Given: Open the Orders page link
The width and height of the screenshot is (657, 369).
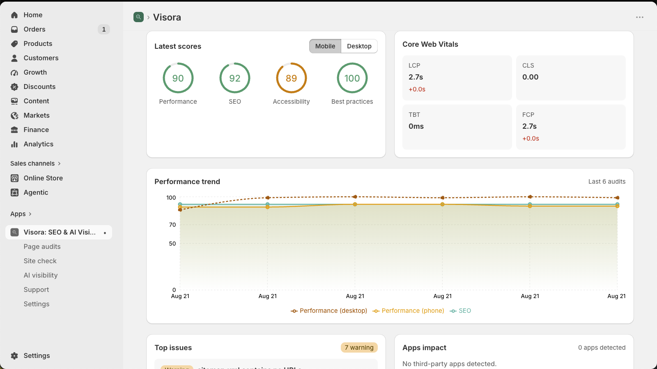Looking at the screenshot, I should point(34,30).
